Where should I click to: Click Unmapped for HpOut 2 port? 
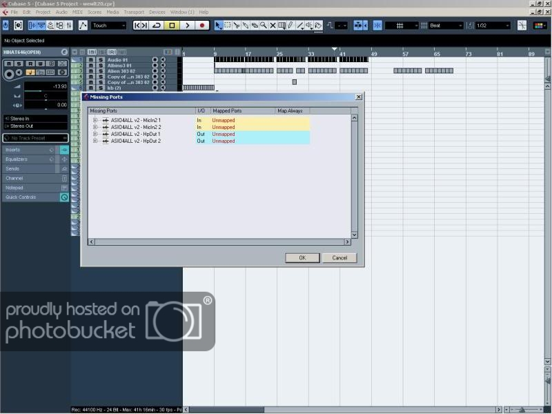223,141
